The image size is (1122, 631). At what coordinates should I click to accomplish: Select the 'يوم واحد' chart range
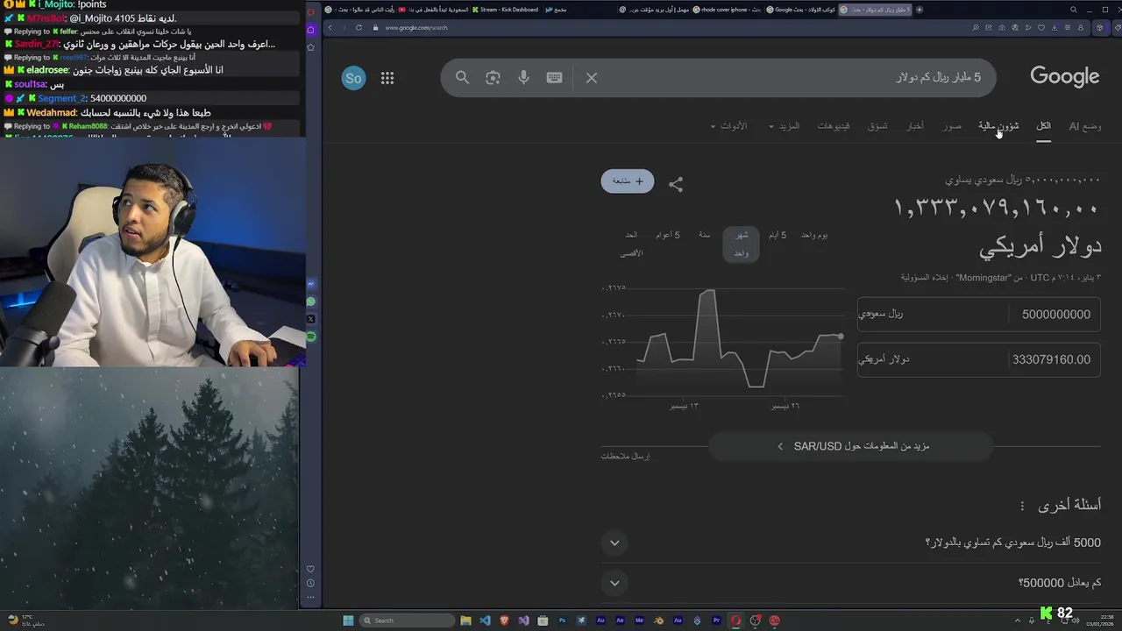tap(814, 235)
